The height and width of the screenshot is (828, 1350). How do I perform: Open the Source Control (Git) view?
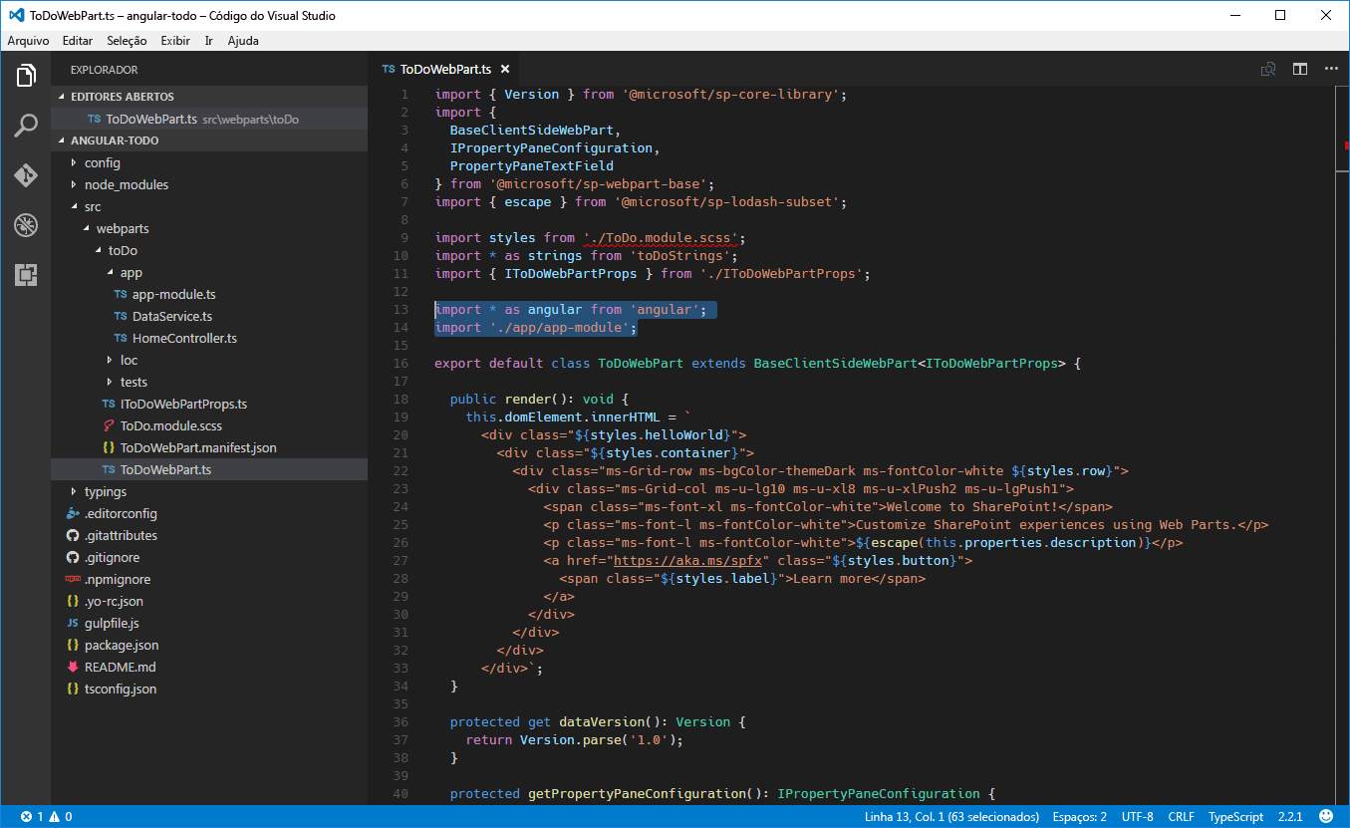26,175
